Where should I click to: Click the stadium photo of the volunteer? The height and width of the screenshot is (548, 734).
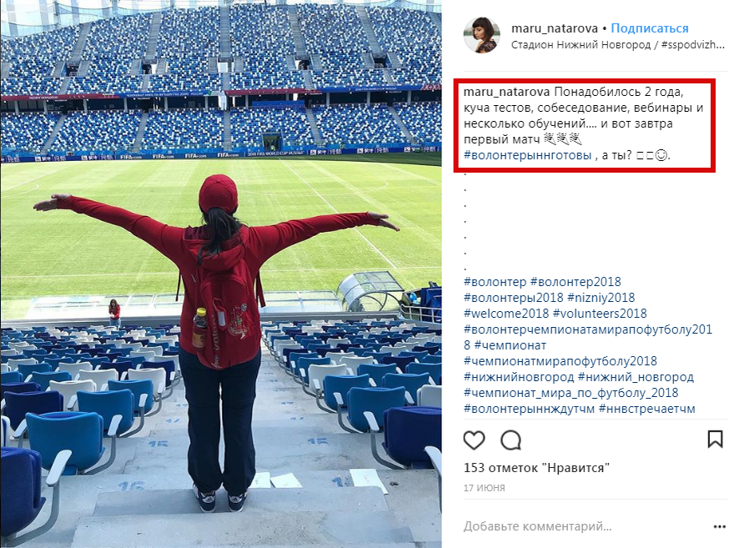(x=221, y=274)
